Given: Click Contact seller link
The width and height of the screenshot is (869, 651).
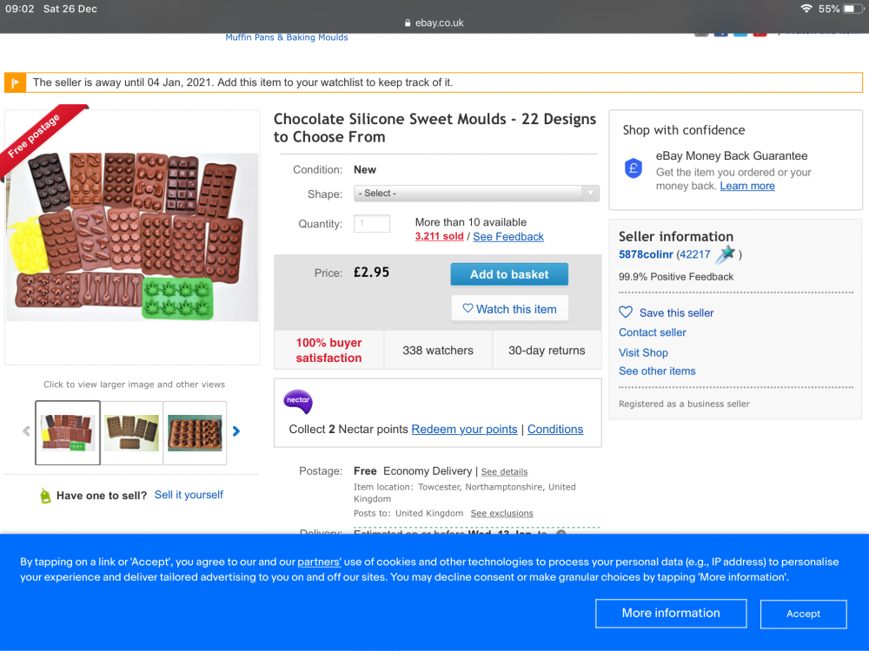Looking at the screenshot, I should click(x=653, y=332).
